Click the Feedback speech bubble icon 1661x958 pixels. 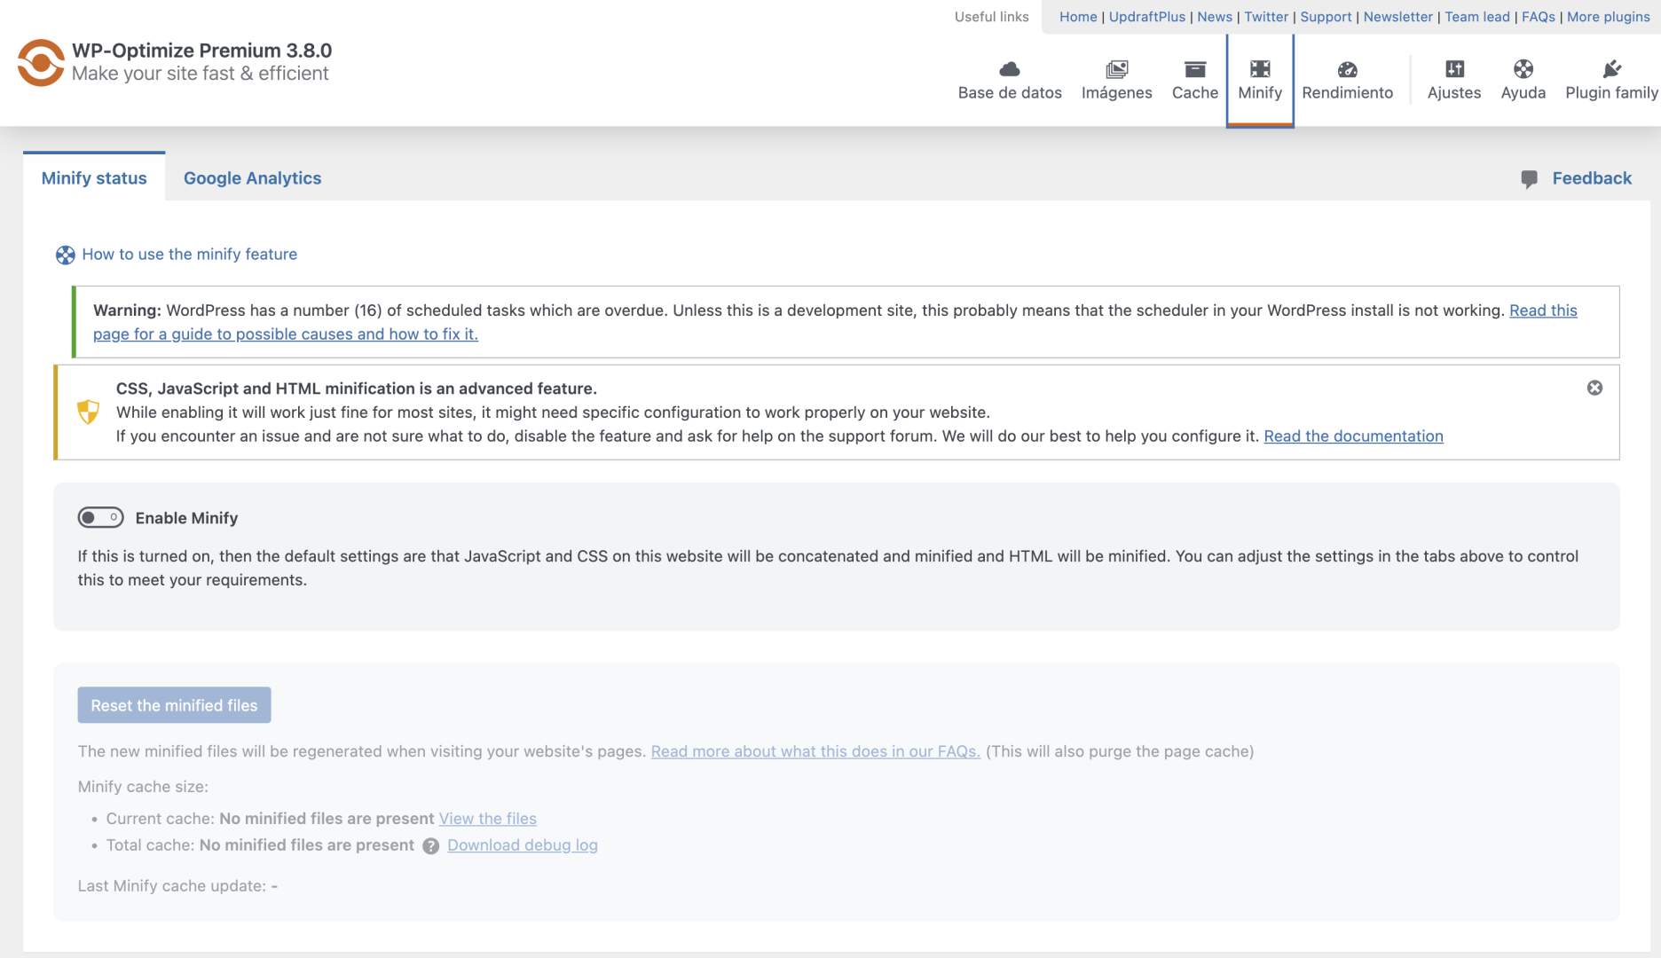[x=1529, y=179]
